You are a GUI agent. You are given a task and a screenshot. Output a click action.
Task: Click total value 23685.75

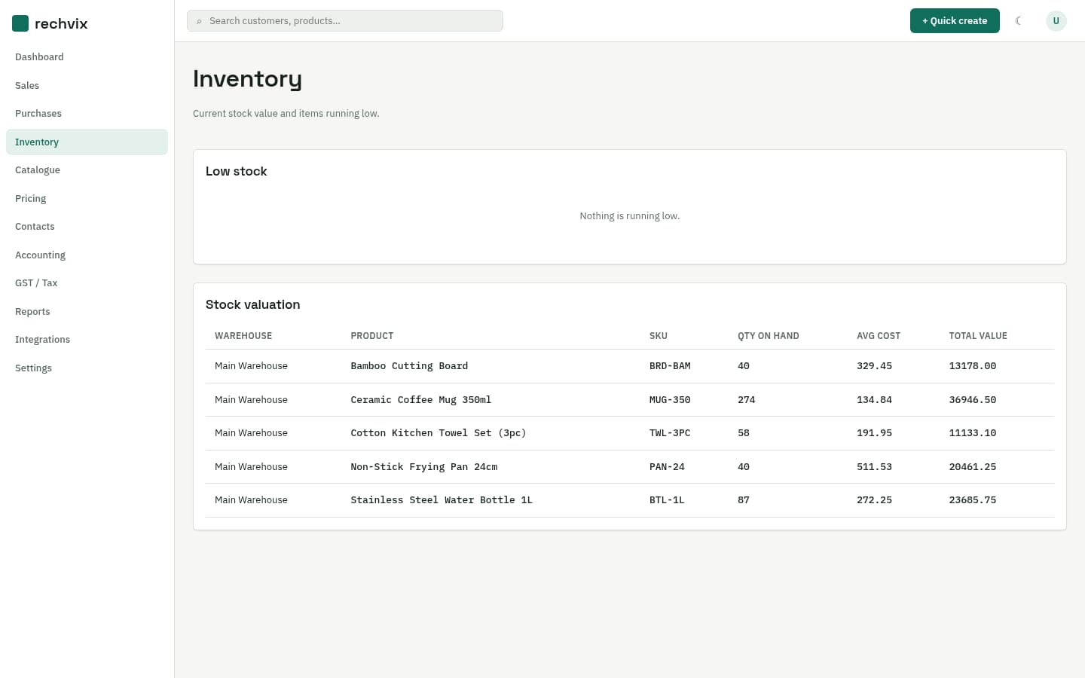(973, 500)
